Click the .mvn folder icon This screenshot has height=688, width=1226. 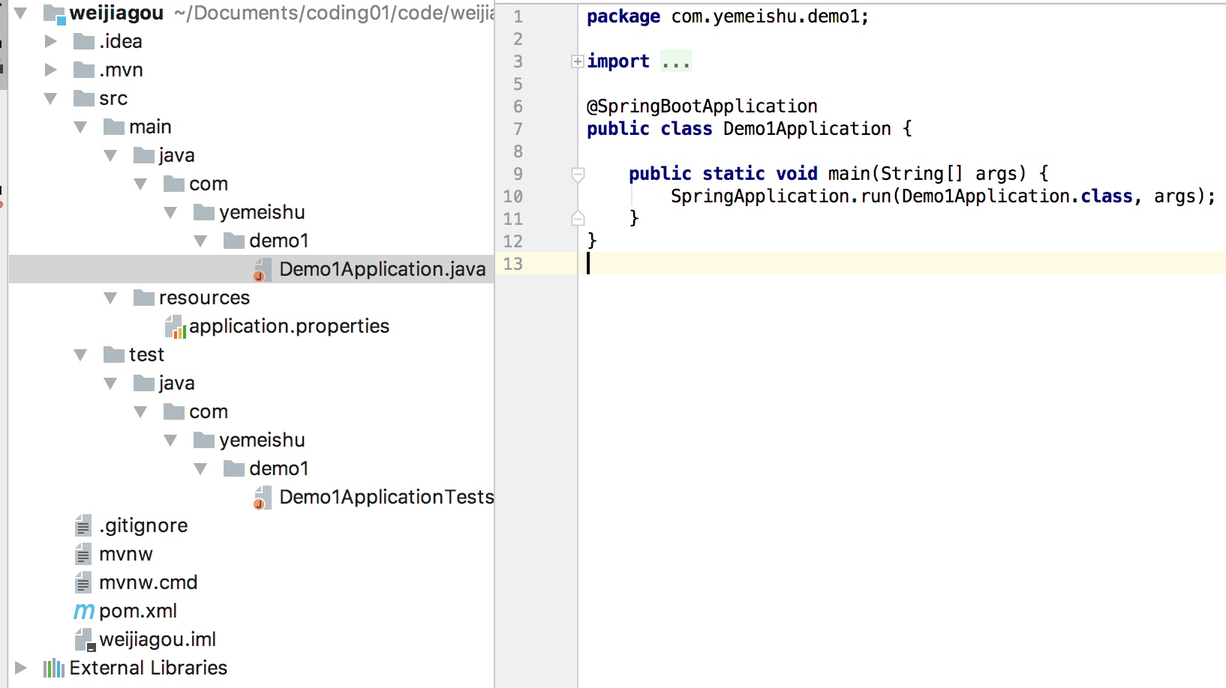pos(84,70)
